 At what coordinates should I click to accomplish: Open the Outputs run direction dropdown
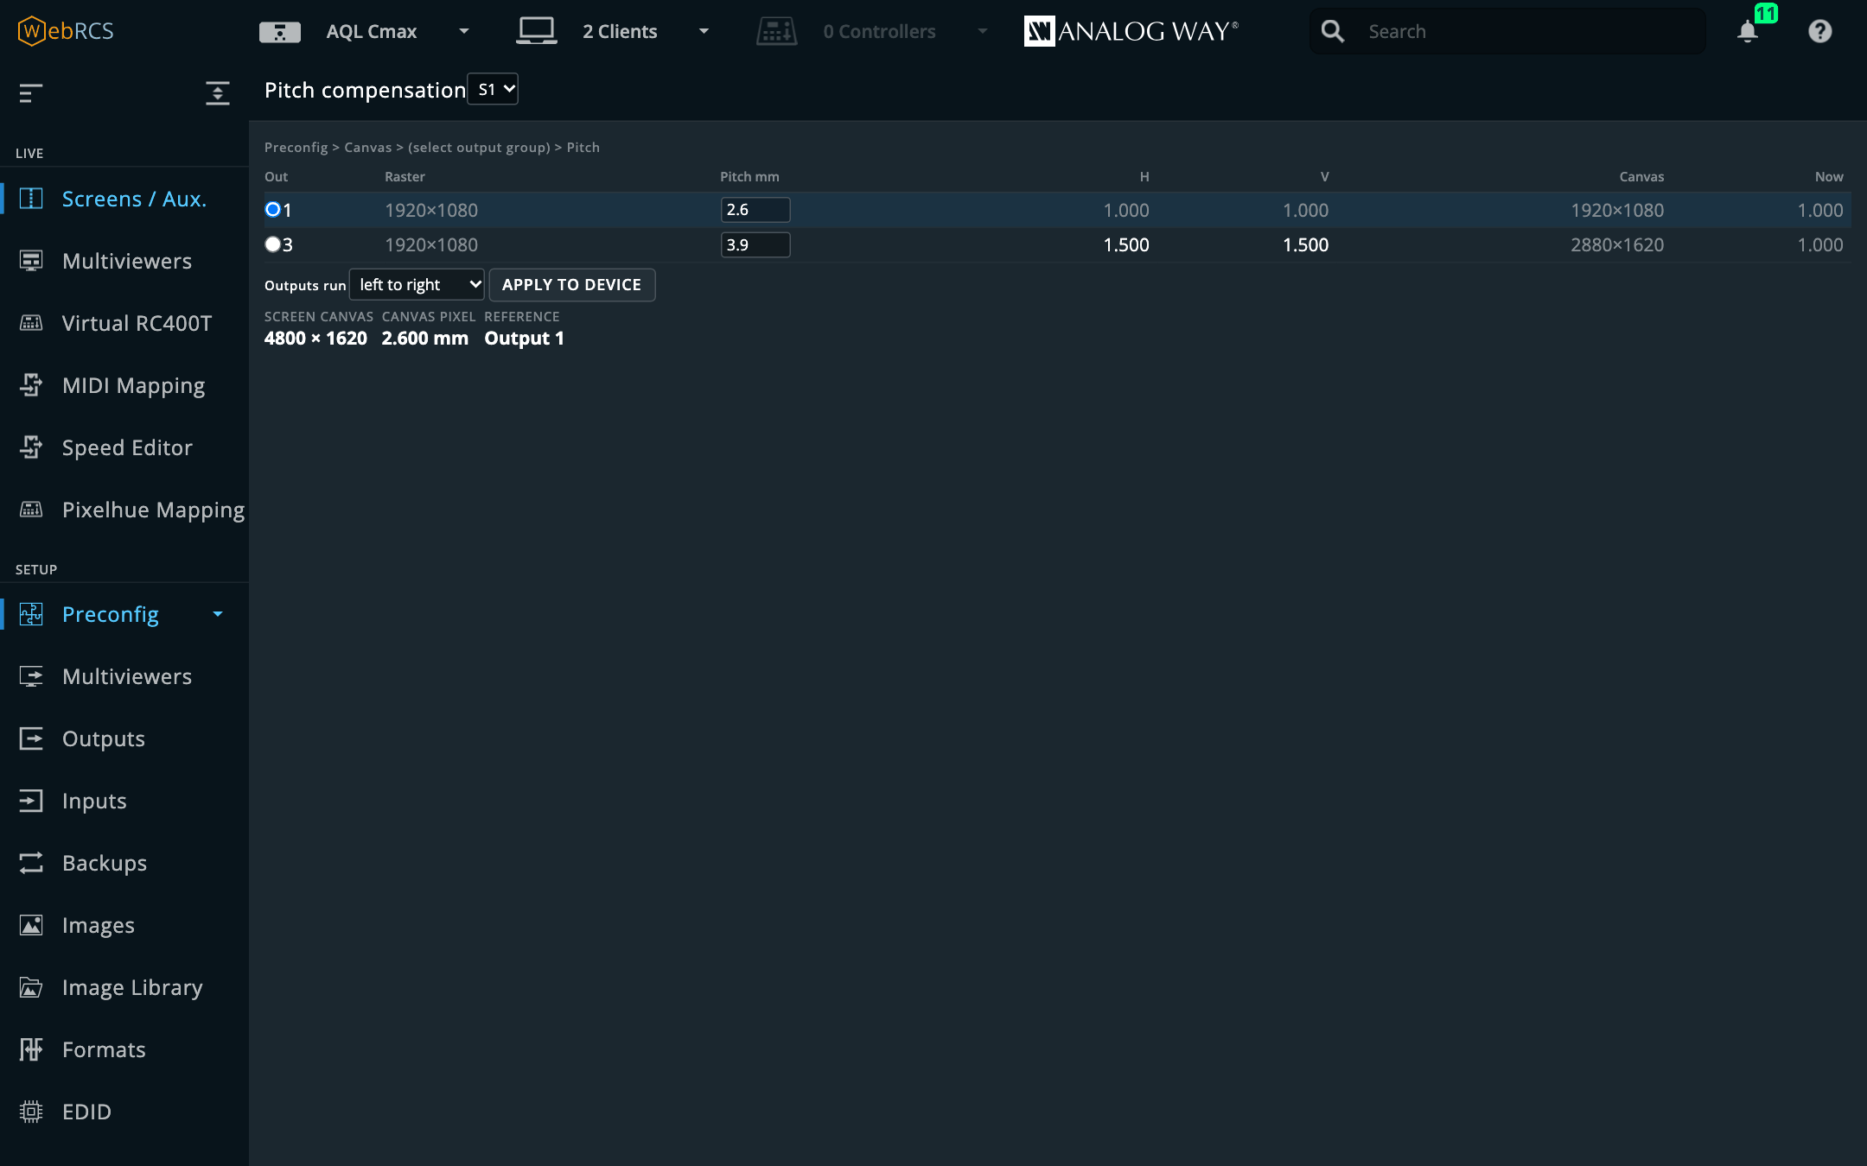click(x=417, y=284)
